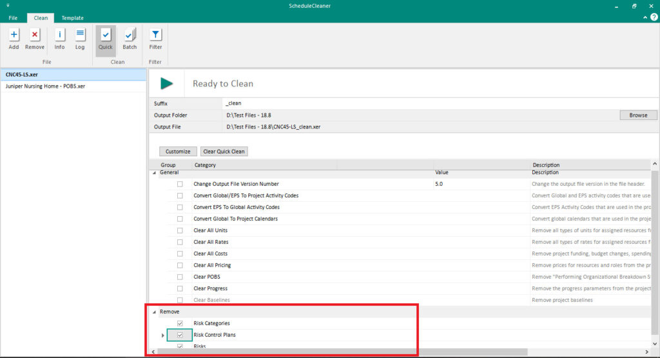Switch to the Clean tab

click(41, 17)
